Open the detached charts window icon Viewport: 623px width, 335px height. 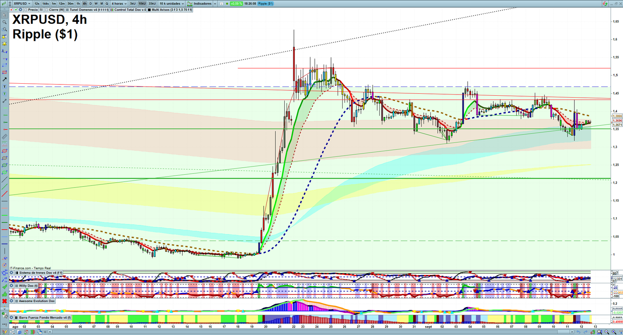coord(39,332)
